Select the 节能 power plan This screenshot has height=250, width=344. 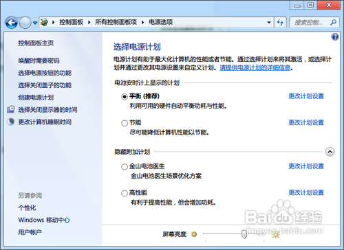[x=125, y=123]
